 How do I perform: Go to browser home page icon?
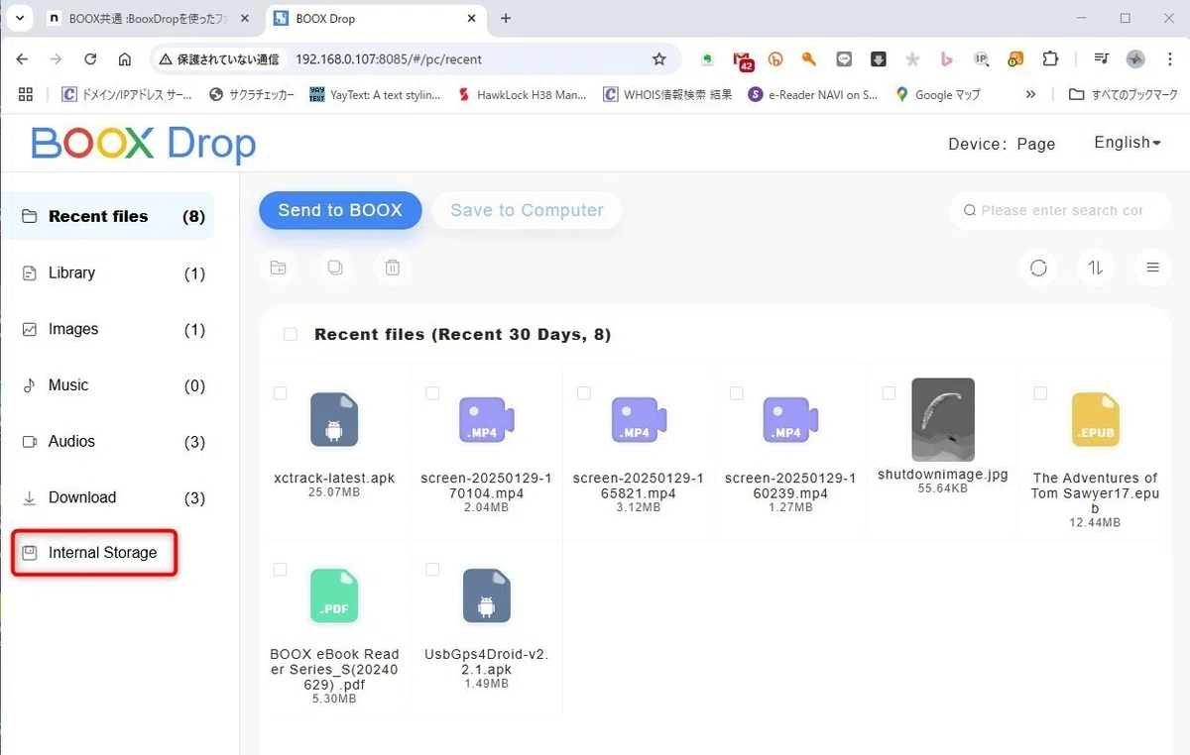(125, 59)
